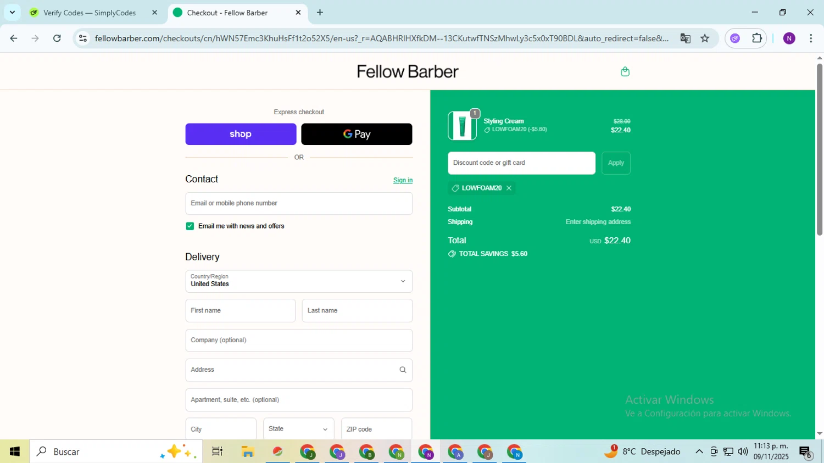Open the shopping bag cart icon
The image size is (824, 463).
pos(625,71)
